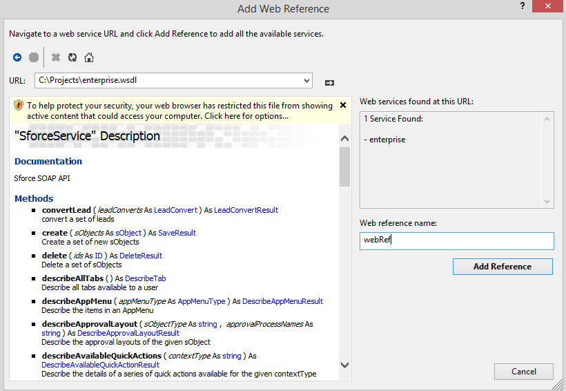The width and height of the screenshot is (566, 391).
Task: Click the Cancel button
Action: (x=523, y=372)
